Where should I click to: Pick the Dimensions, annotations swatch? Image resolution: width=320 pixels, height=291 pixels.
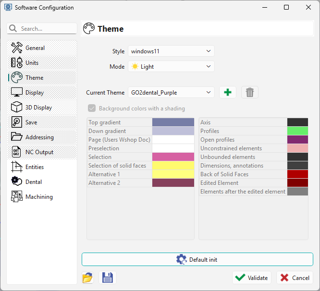[297, 165]
